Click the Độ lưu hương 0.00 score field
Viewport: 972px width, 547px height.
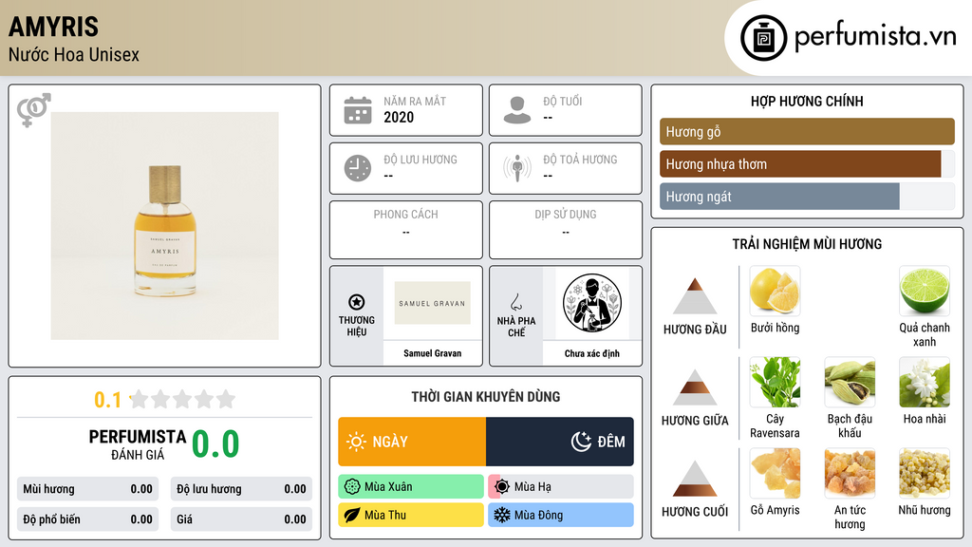[241, 489]
